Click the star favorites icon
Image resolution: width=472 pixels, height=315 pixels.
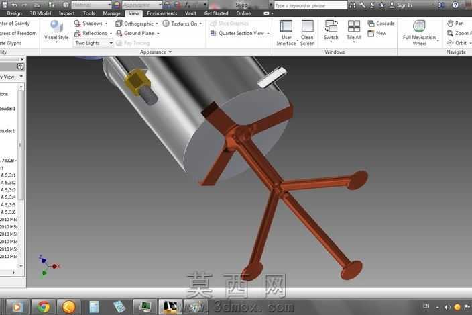pyautogui.click(x=381, y=5)
